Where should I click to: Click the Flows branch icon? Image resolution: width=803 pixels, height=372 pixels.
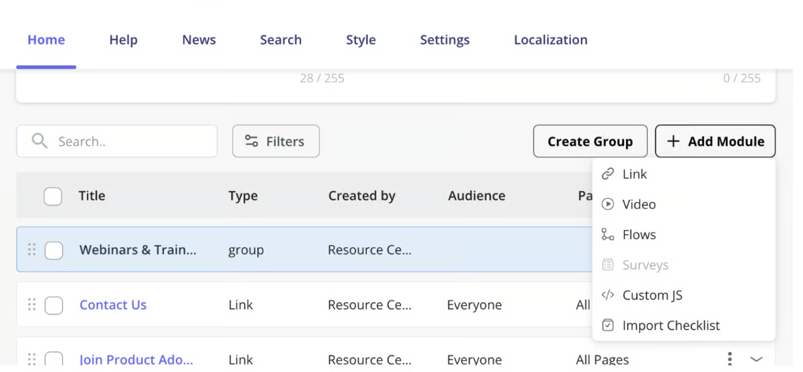click(607, 234)
